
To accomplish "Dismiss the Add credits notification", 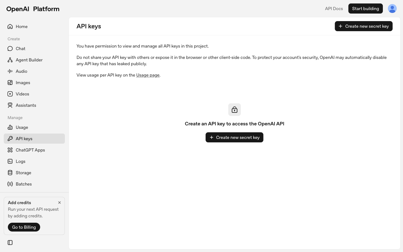I will click(60, 203).
